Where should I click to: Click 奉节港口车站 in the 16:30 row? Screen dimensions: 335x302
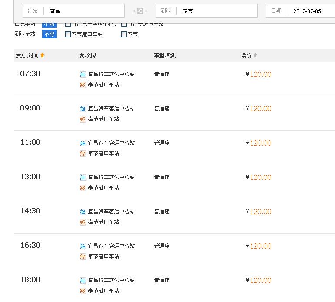tap(103, 256)
